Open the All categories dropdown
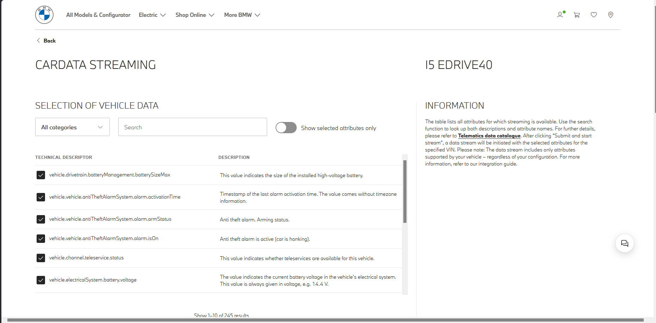This screenshot has width=656, height=323. pyautogui.click(x=72, y=127)
